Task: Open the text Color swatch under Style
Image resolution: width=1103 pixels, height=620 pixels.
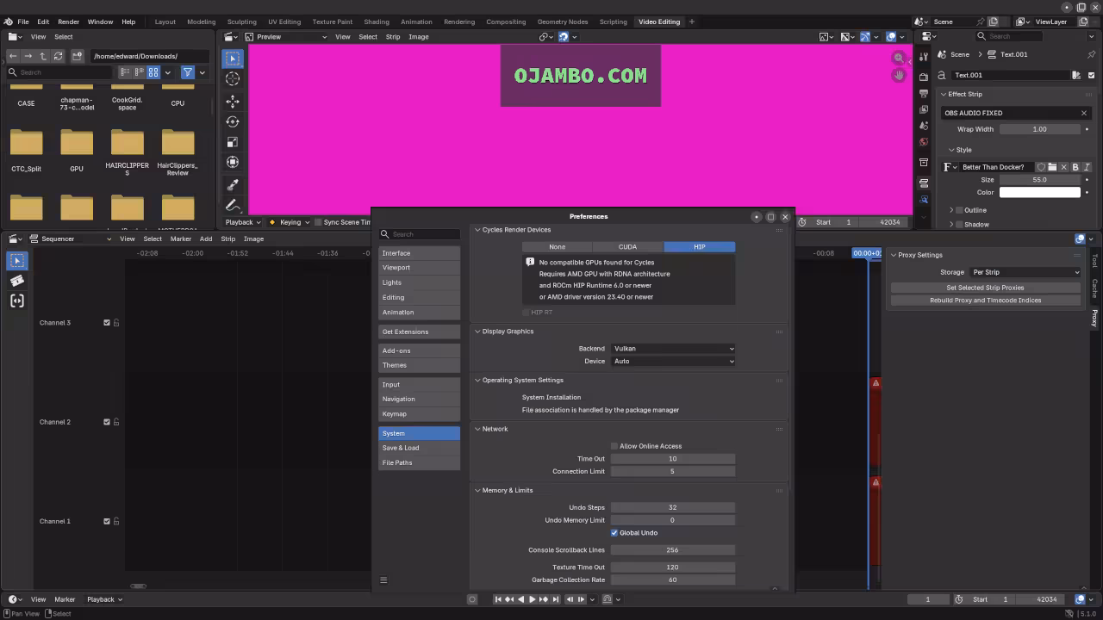Action: [x=1039, y=192]
